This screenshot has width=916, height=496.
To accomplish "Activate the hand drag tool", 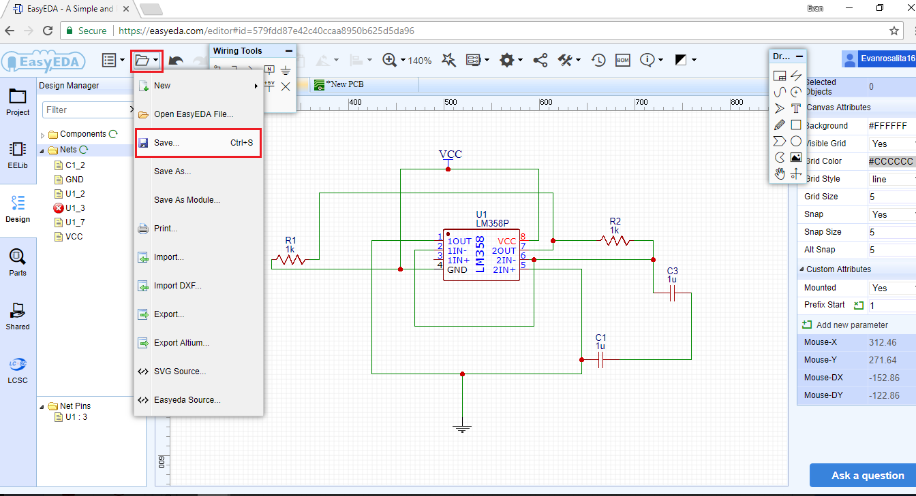I will coord(780,174).
